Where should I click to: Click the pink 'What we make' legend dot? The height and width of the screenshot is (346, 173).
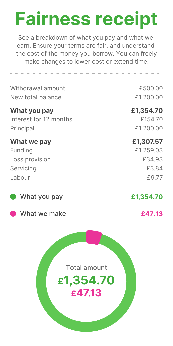(x=13, y=214)
